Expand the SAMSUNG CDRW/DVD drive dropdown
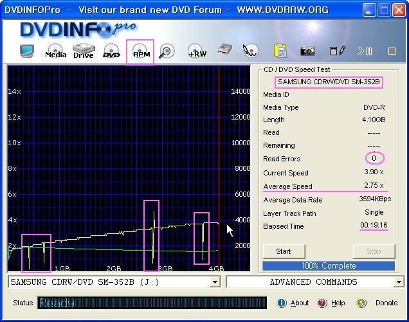Viewport: 409px width, 322px height. pyautogui.click(x=215, y=282)
